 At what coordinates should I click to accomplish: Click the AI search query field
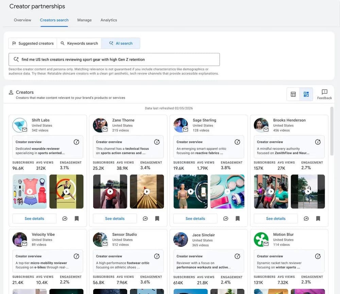pyautogui.click(x=114, y=59)
